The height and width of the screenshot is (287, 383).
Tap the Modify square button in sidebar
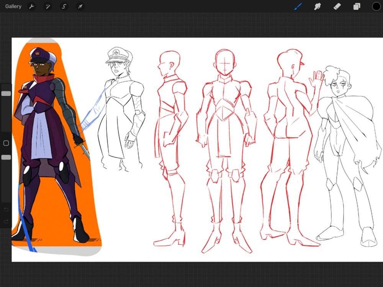6,143
